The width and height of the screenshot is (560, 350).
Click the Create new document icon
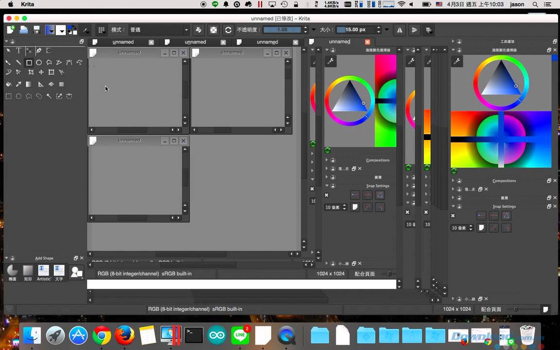11,30
